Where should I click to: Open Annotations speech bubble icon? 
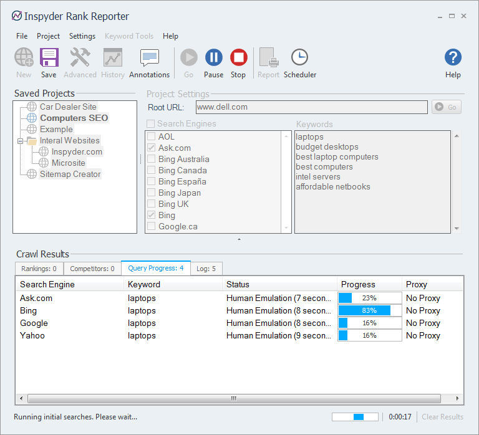coord(150,57)
